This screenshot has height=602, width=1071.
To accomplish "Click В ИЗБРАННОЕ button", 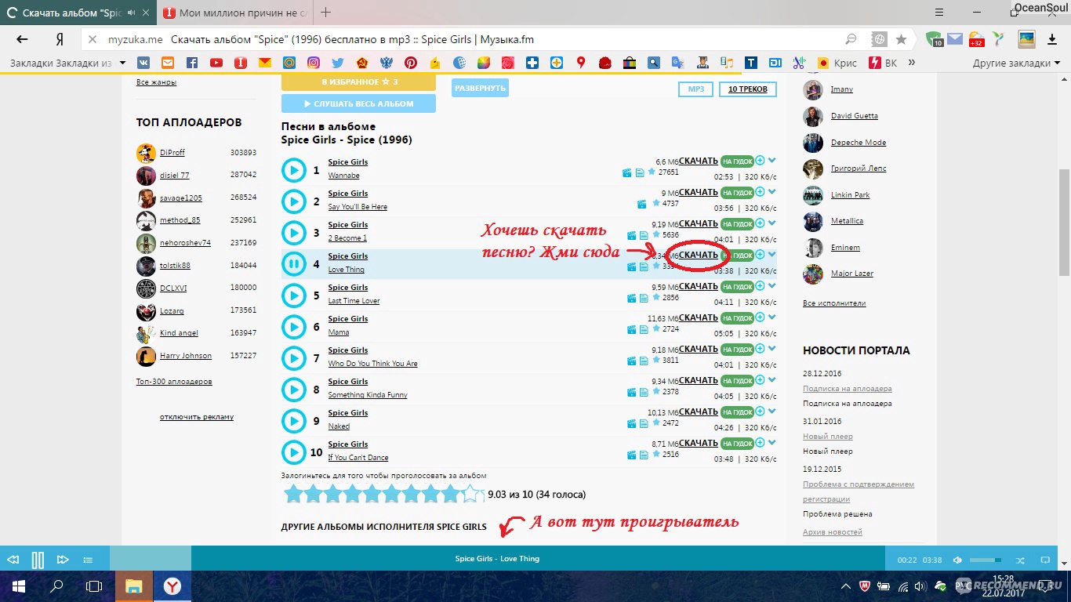I will click(358, 82).
